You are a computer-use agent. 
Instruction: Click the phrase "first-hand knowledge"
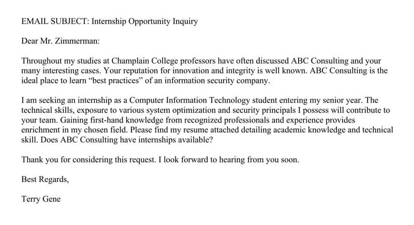pos(104,120)
